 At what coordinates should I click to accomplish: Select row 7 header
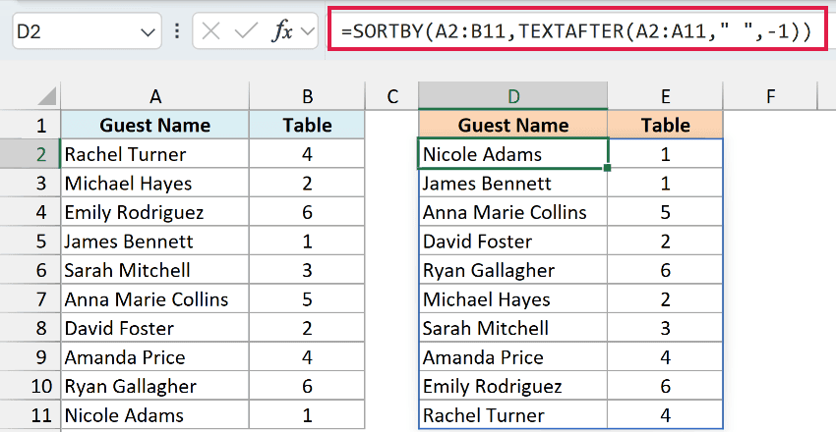[30, 299]
